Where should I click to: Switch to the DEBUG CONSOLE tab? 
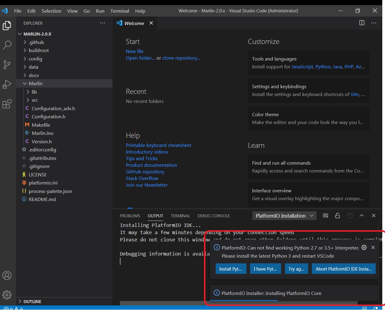pos(214,216)
